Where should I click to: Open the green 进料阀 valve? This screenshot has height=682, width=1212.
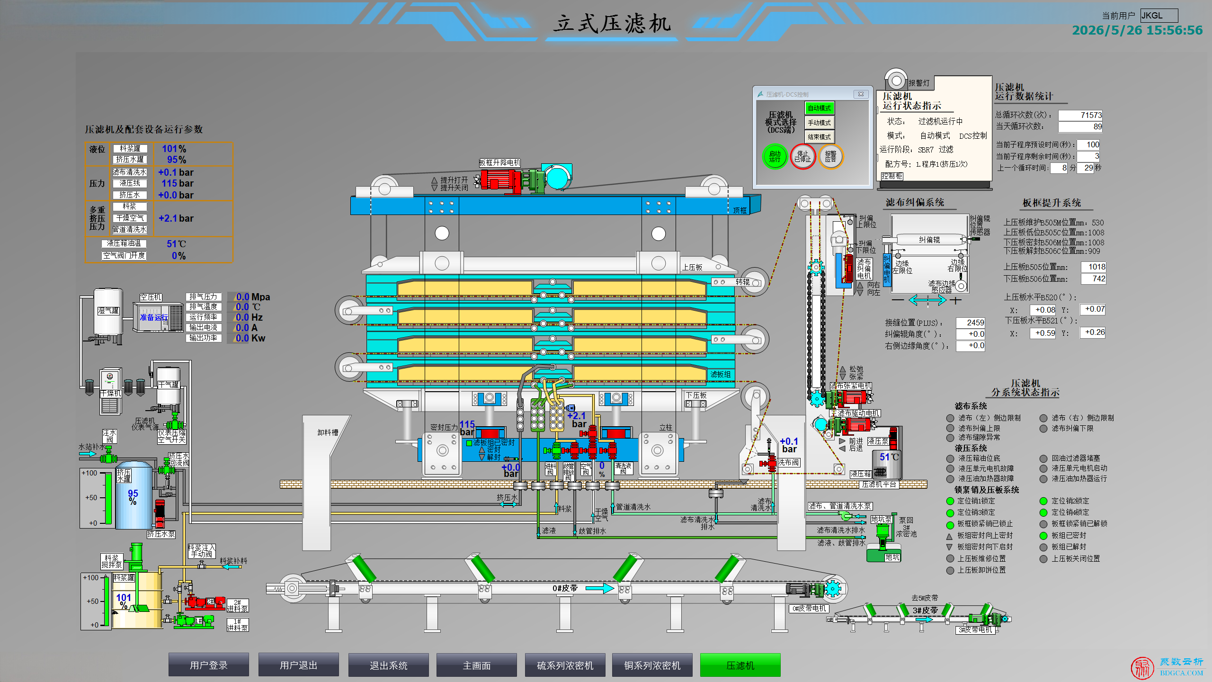click(x=553, y=449)
